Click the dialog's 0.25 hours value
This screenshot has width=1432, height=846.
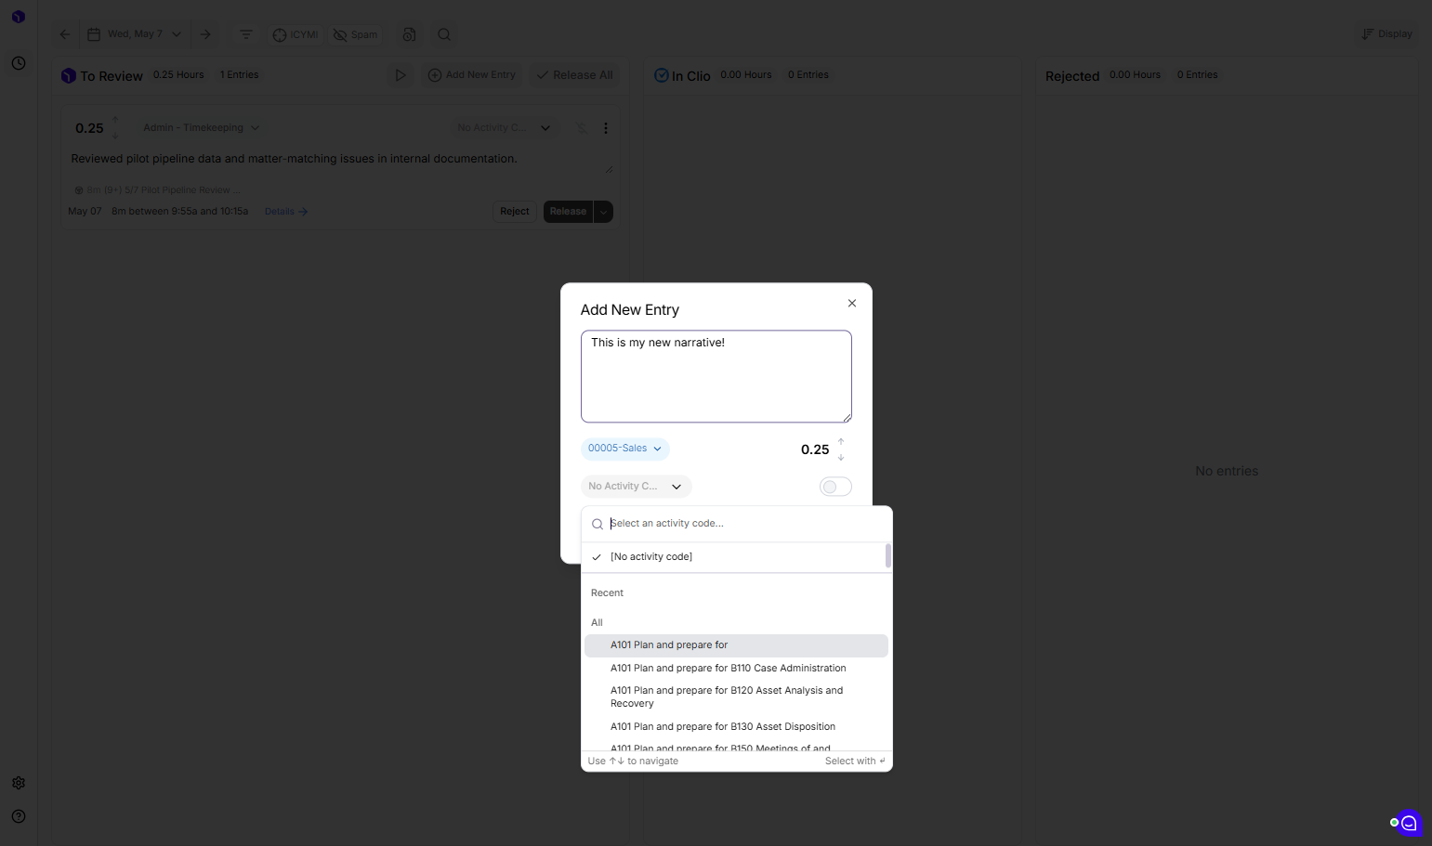pyautogui.click(x=815, y=449)
